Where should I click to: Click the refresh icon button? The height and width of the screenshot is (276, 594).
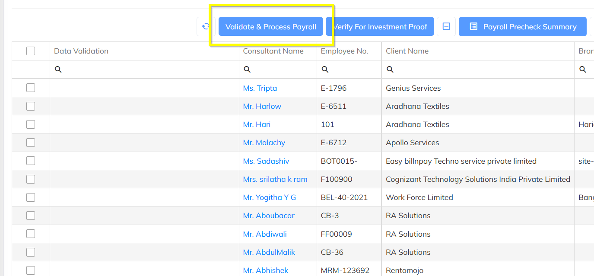[206, 27]
